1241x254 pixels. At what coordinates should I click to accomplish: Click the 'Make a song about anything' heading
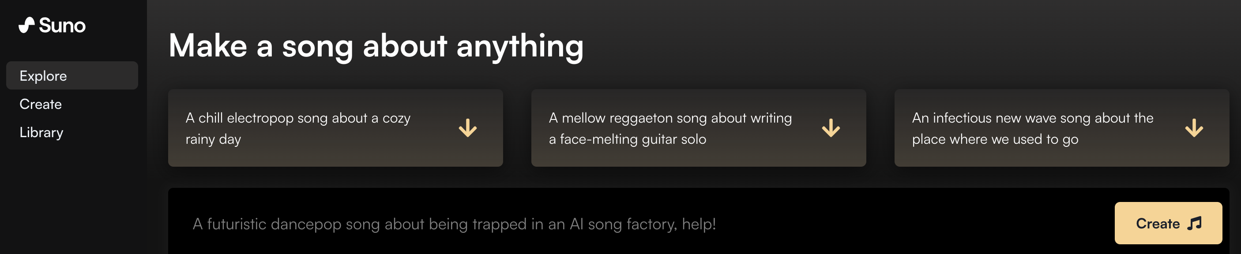[x=376, y=46]
